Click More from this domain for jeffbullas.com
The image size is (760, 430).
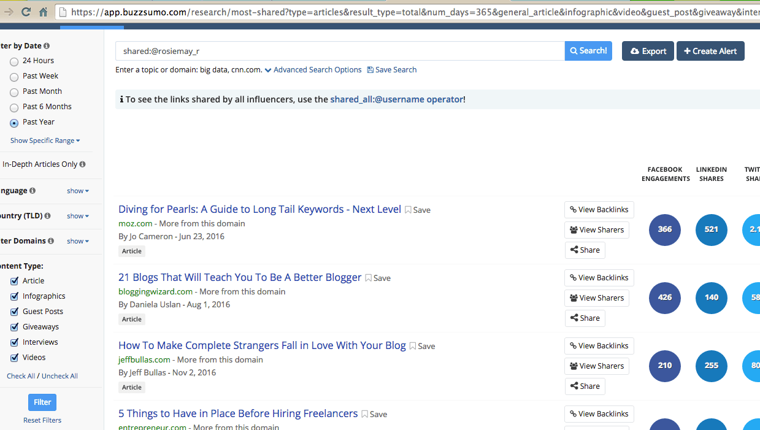220,360
